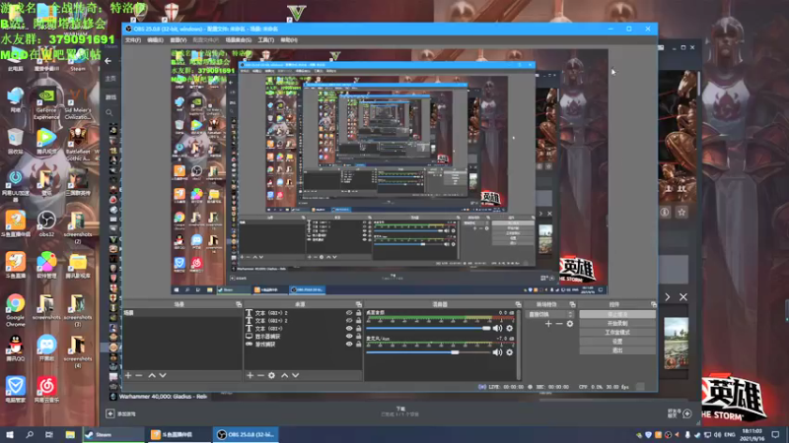Click Audio Mixer vertical scrollbar
This screenshot has width=789, height=443.
click(x=519, y=344)
